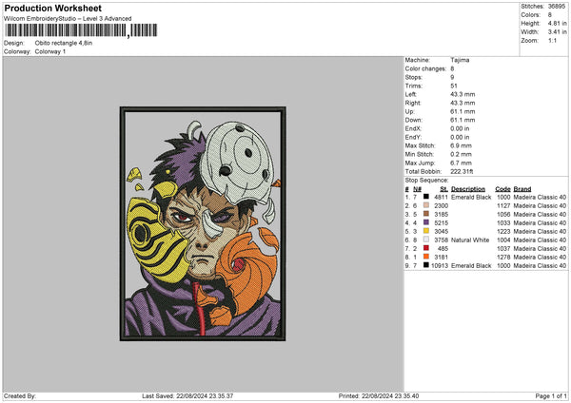Select the brown swatch in the 3185-stitch row
The image size is (571, 403).
coord(425,214)
